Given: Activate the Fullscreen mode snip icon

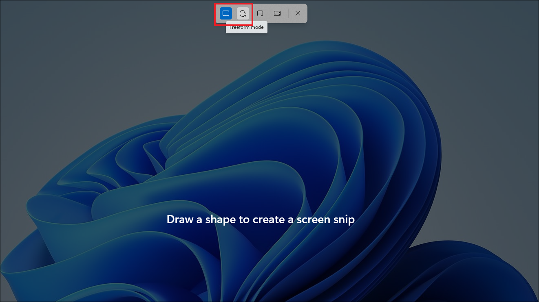Looking at the screenshot, I should coord(277,13).
